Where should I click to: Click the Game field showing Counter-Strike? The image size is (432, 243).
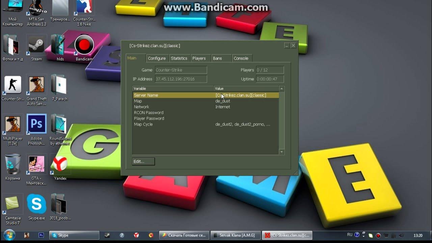[x=181, y=70]
